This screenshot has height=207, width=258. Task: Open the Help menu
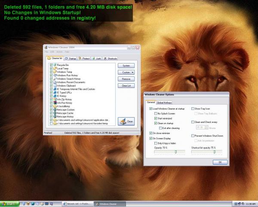click(67, 52)
